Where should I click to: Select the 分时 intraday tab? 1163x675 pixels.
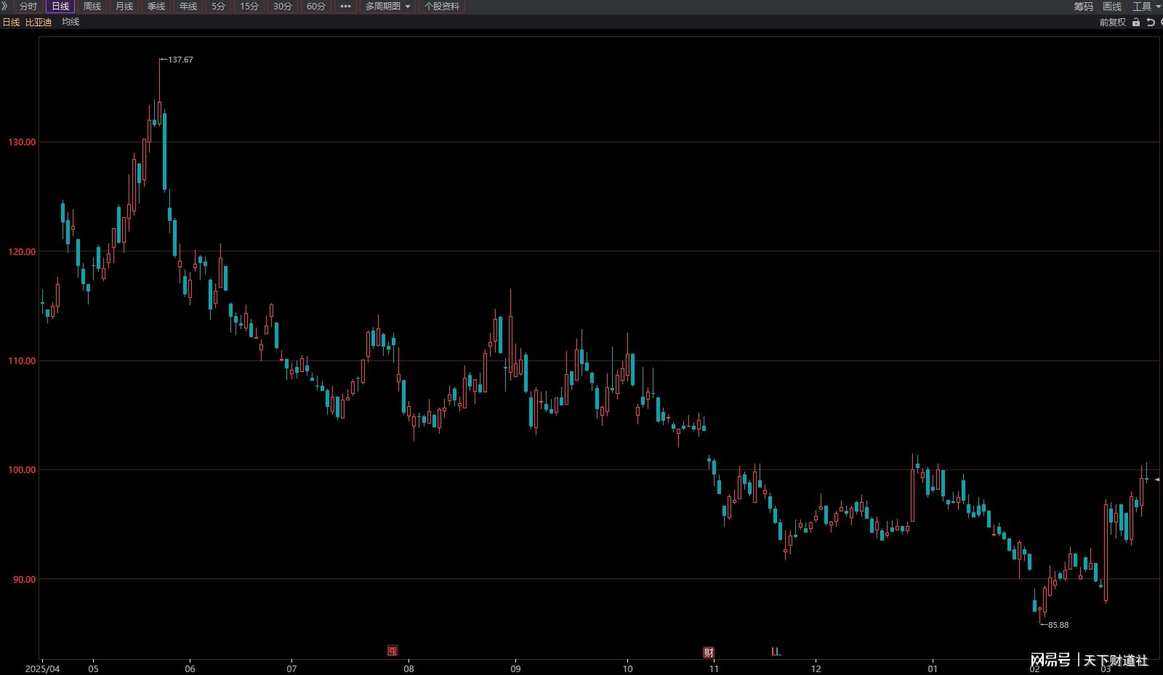pos(28,7)
